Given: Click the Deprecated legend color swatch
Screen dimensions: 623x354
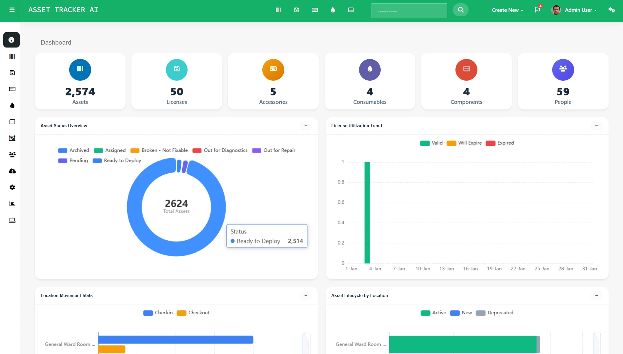Looking at the screenshot, I should click(x=480, y=313).
